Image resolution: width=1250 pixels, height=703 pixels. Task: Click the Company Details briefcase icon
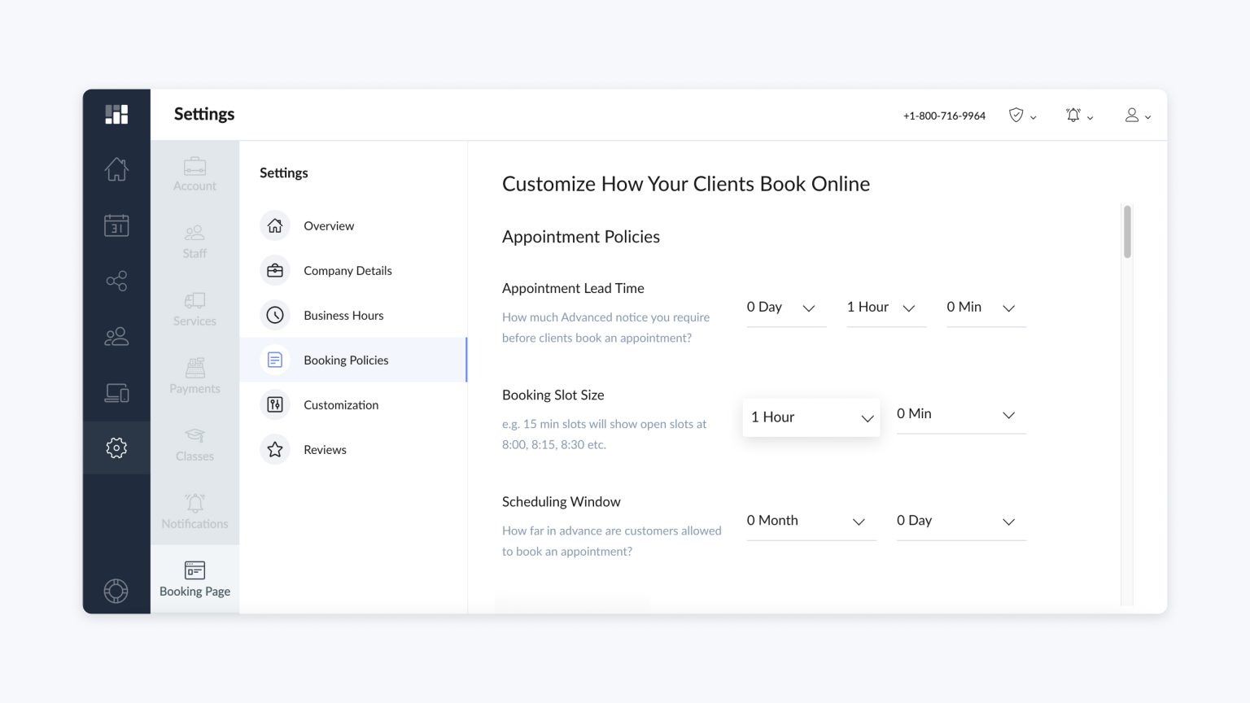pos(275,270)
